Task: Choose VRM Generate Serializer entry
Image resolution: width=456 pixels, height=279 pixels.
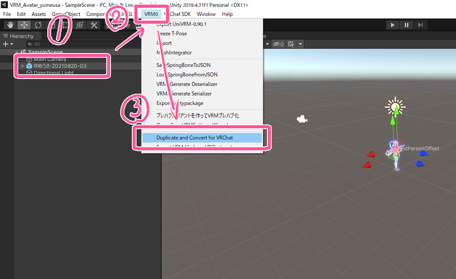Action: tap(202, 94)
